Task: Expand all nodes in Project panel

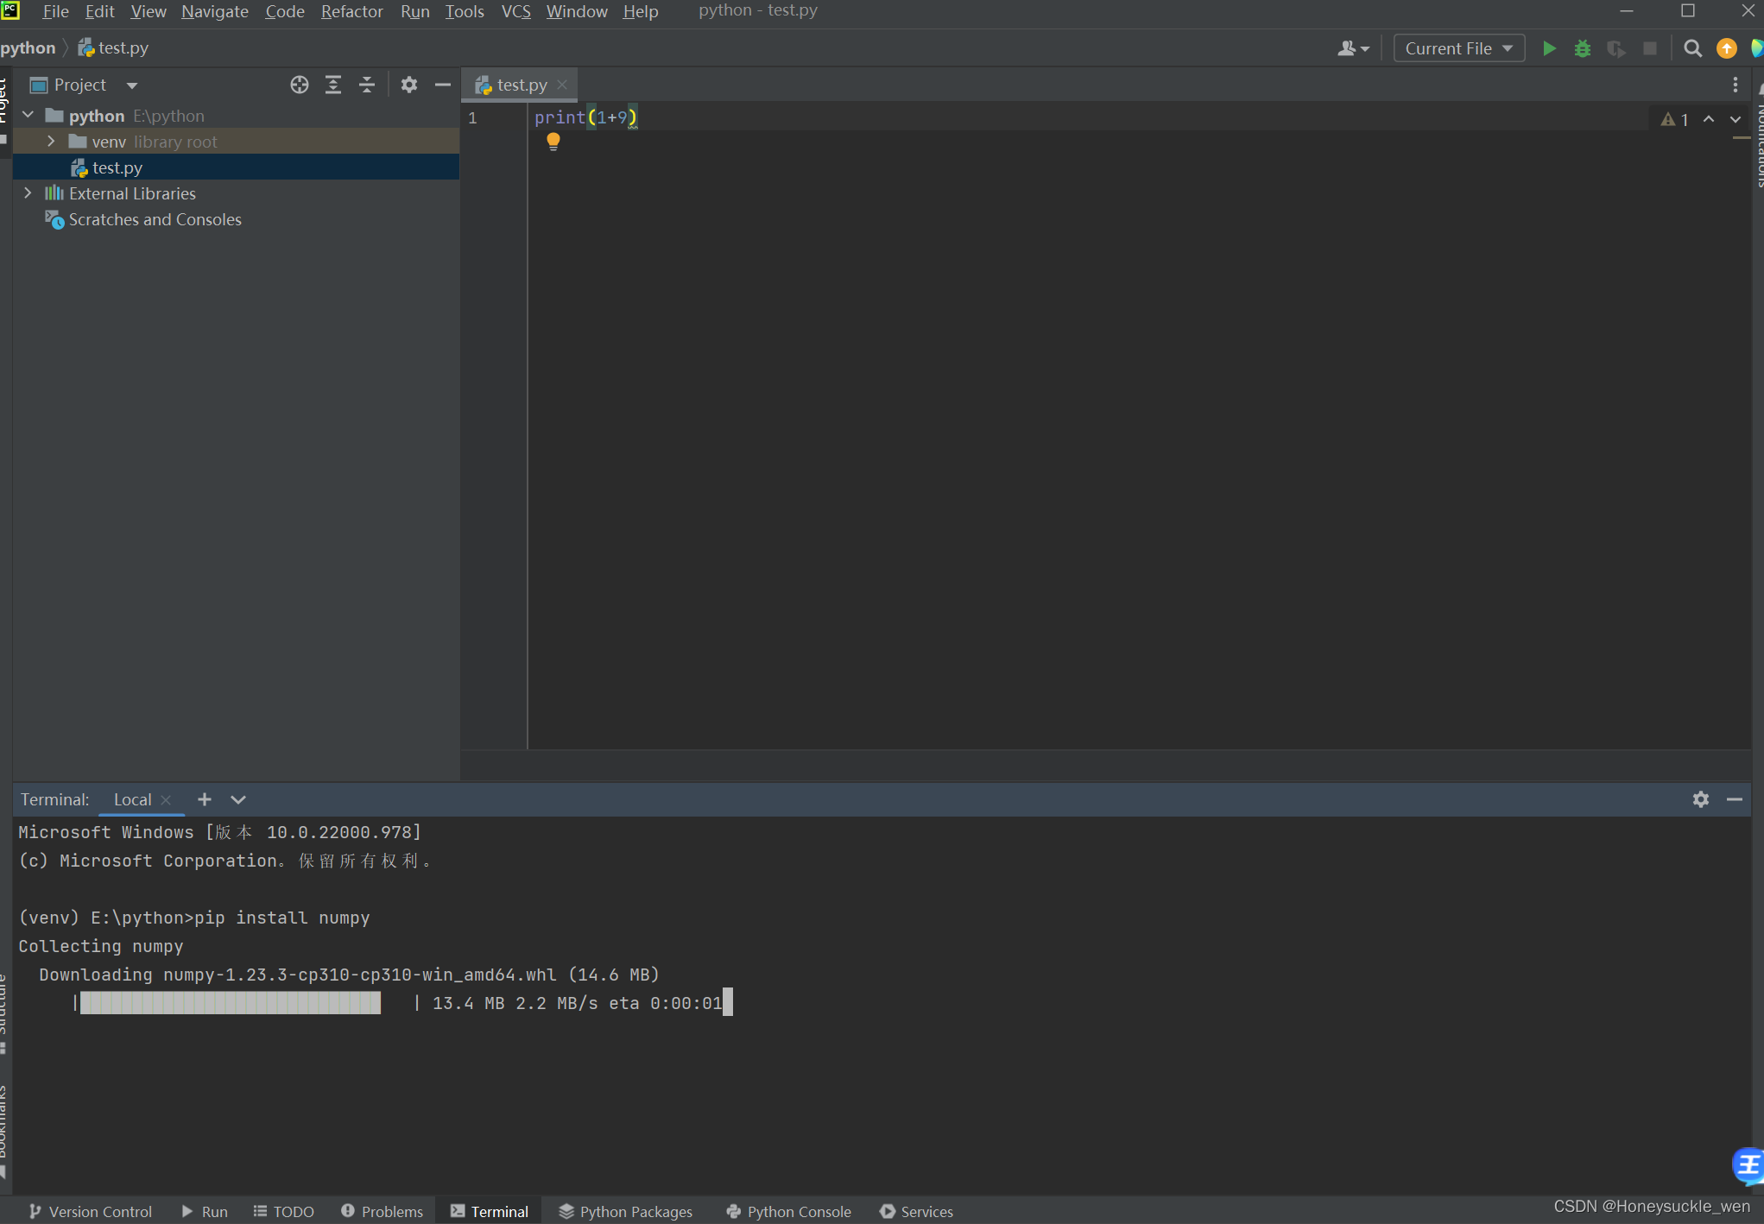Action: [x=333, y=84]
